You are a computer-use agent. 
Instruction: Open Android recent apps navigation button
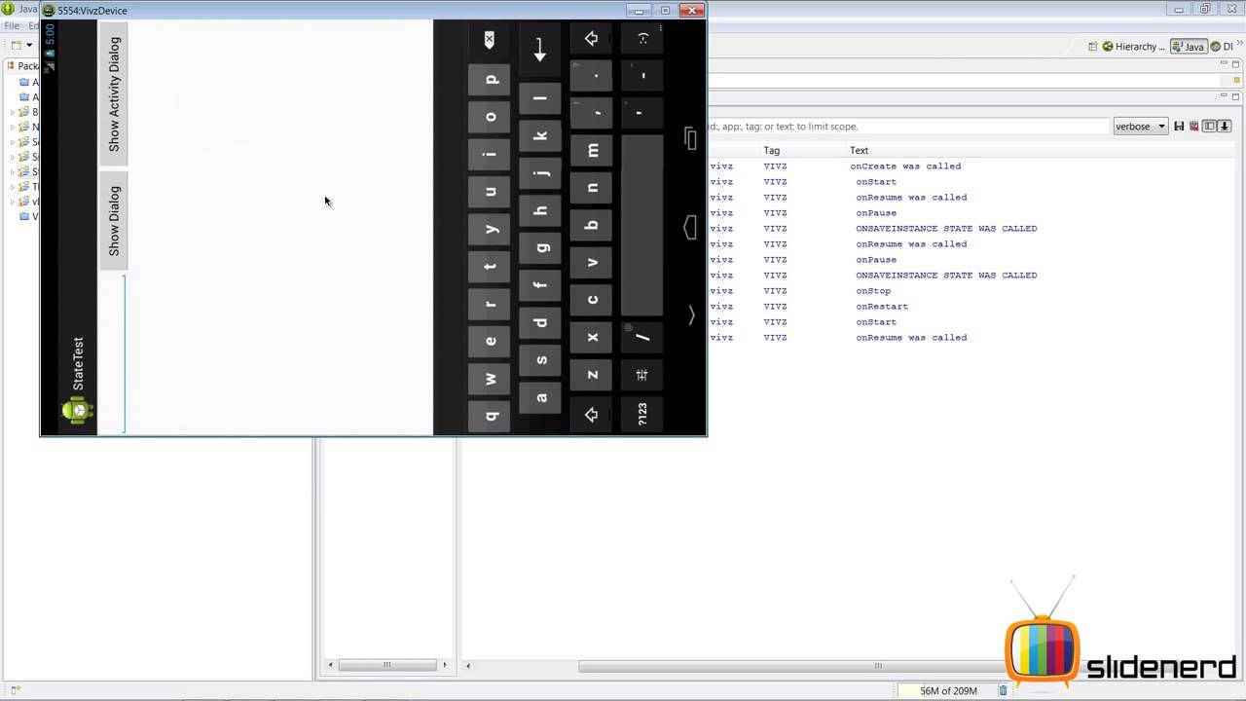690,139
